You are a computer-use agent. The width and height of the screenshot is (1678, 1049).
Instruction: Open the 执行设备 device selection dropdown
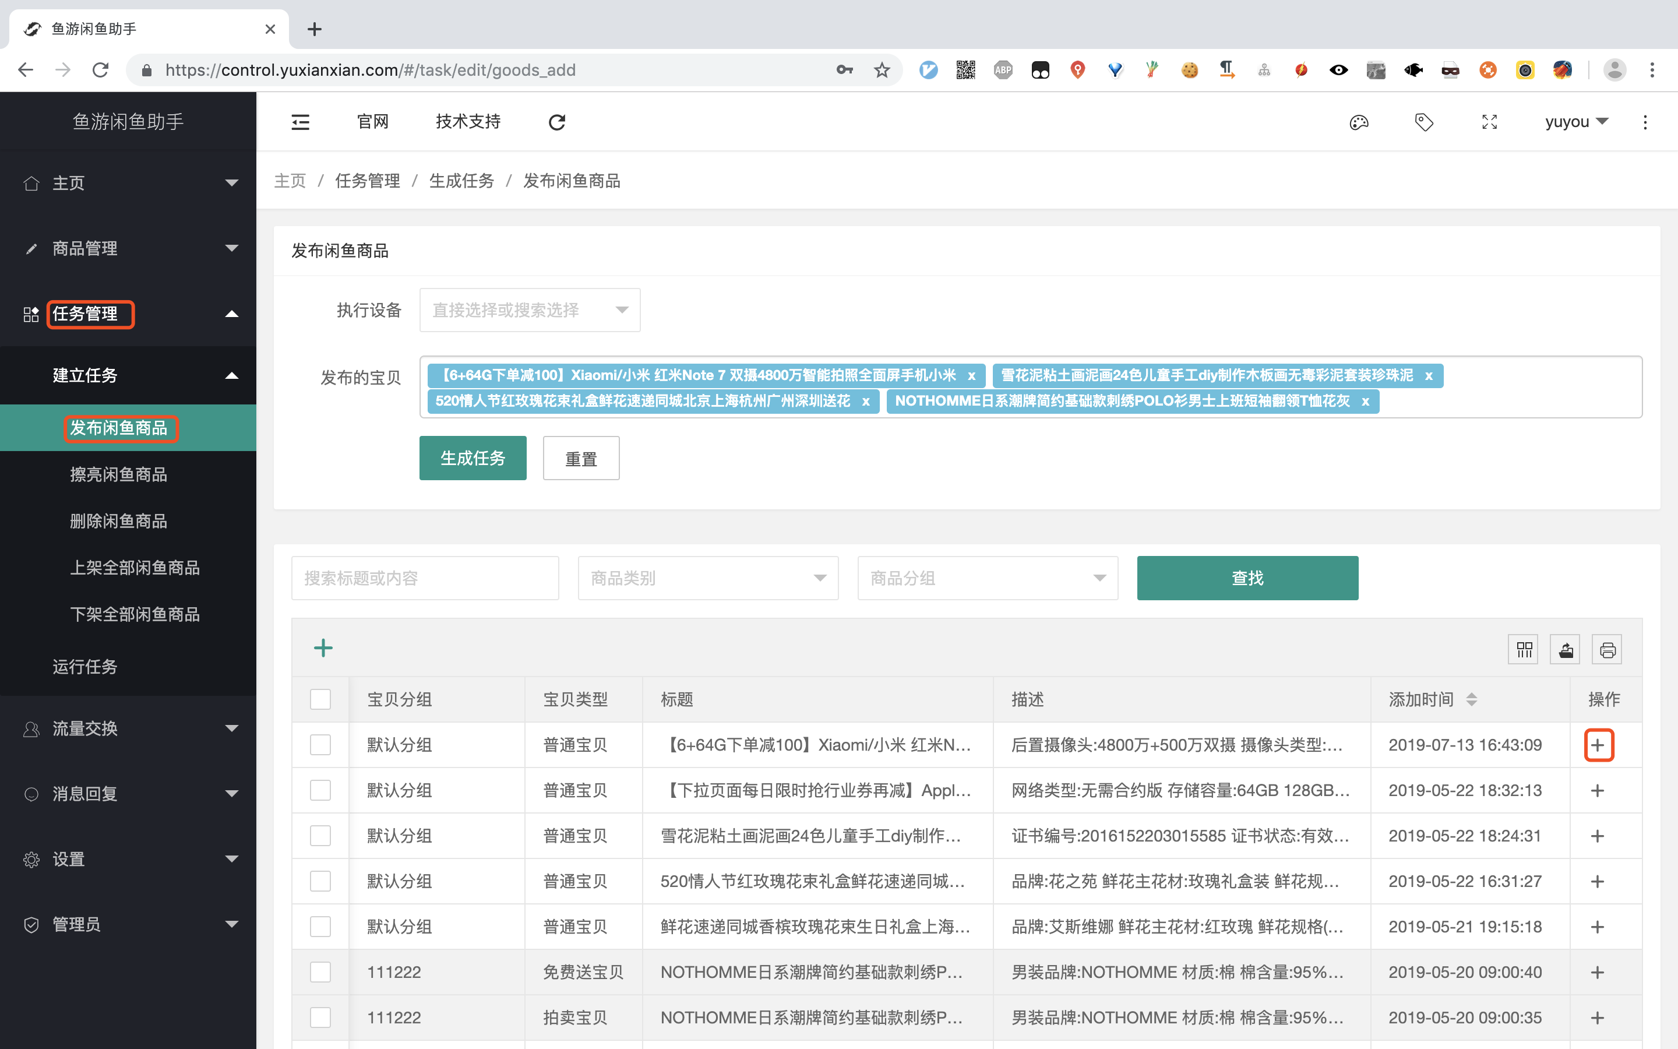pos(529,310)
